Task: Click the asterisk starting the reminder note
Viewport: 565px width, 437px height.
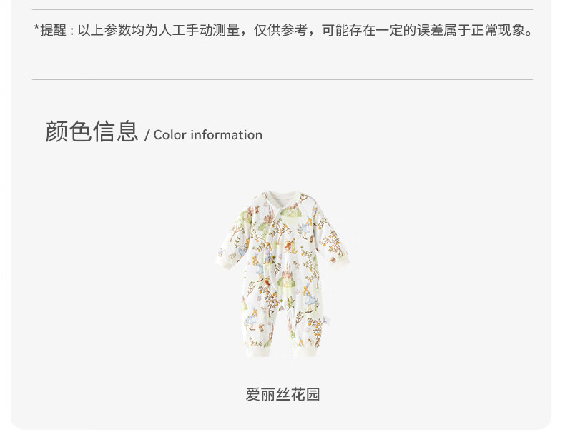Action: [x=36, y=27]
